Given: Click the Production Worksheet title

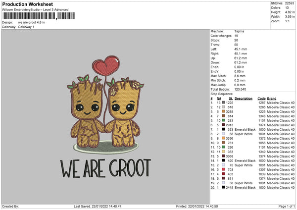Looking at the screenshot, I should click(28, 4).
